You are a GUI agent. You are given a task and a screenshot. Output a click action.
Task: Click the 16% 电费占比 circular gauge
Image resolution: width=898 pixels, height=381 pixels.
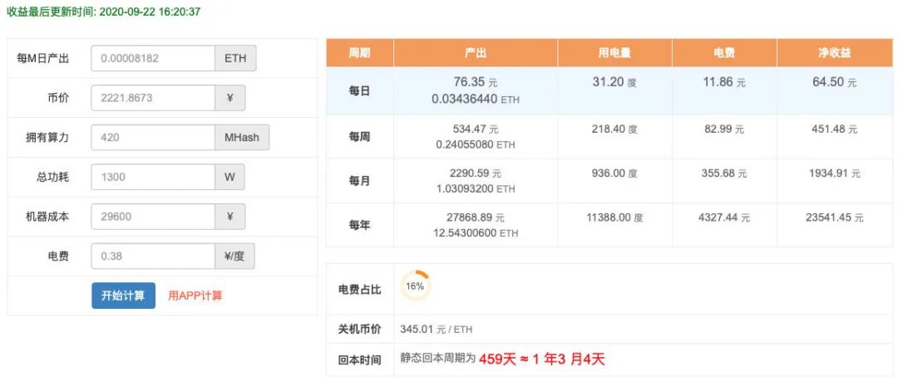coord(415,286)
